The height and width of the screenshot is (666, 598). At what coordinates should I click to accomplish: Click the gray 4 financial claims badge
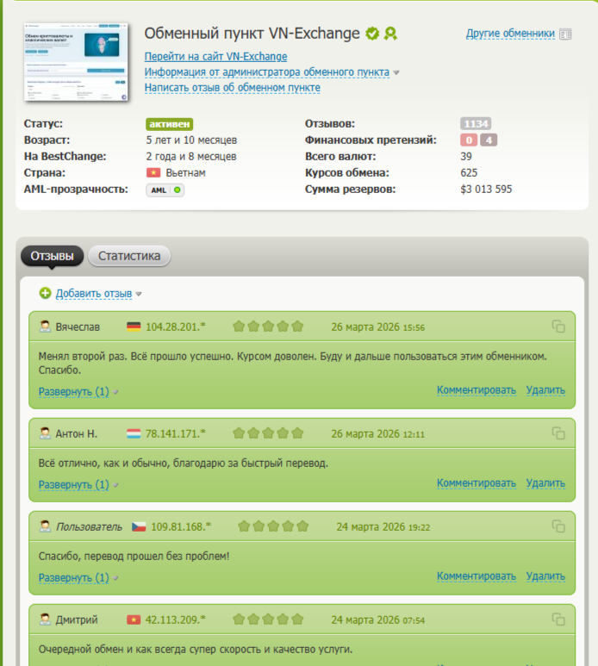(x=489, y=140)
